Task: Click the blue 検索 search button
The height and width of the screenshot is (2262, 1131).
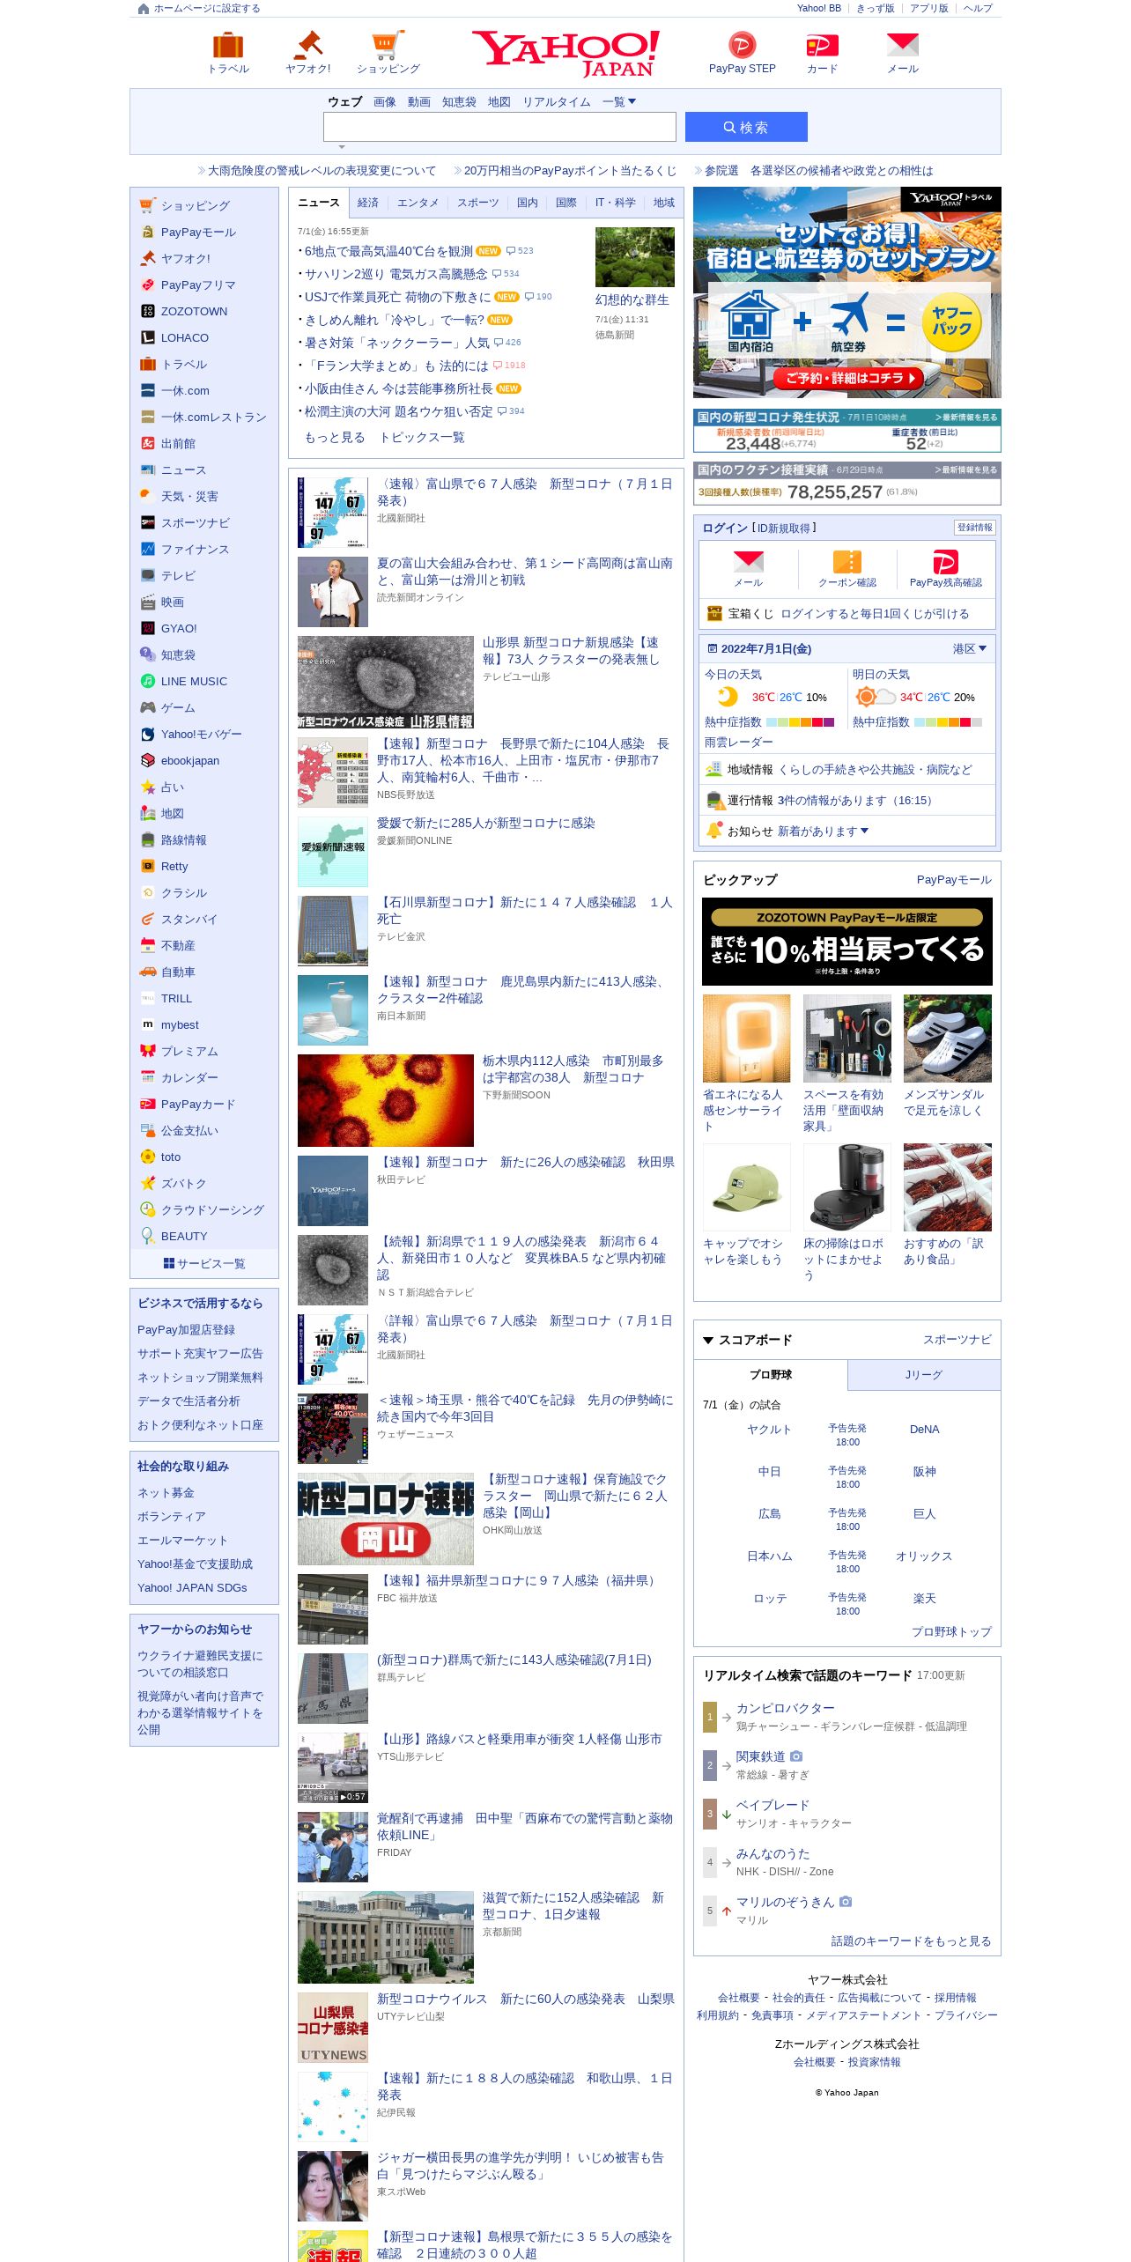Action: coord(746,127)
